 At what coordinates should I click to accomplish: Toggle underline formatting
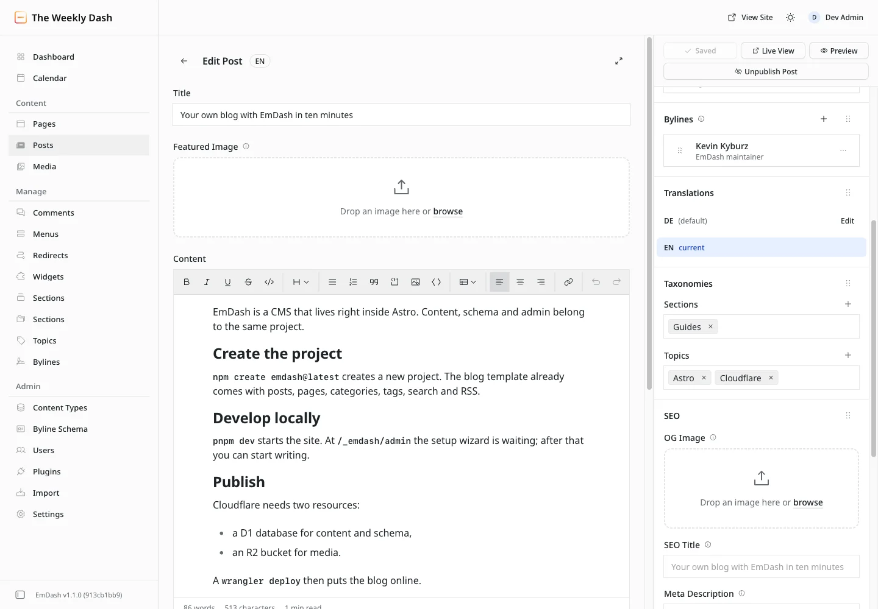tap(227, 282)
